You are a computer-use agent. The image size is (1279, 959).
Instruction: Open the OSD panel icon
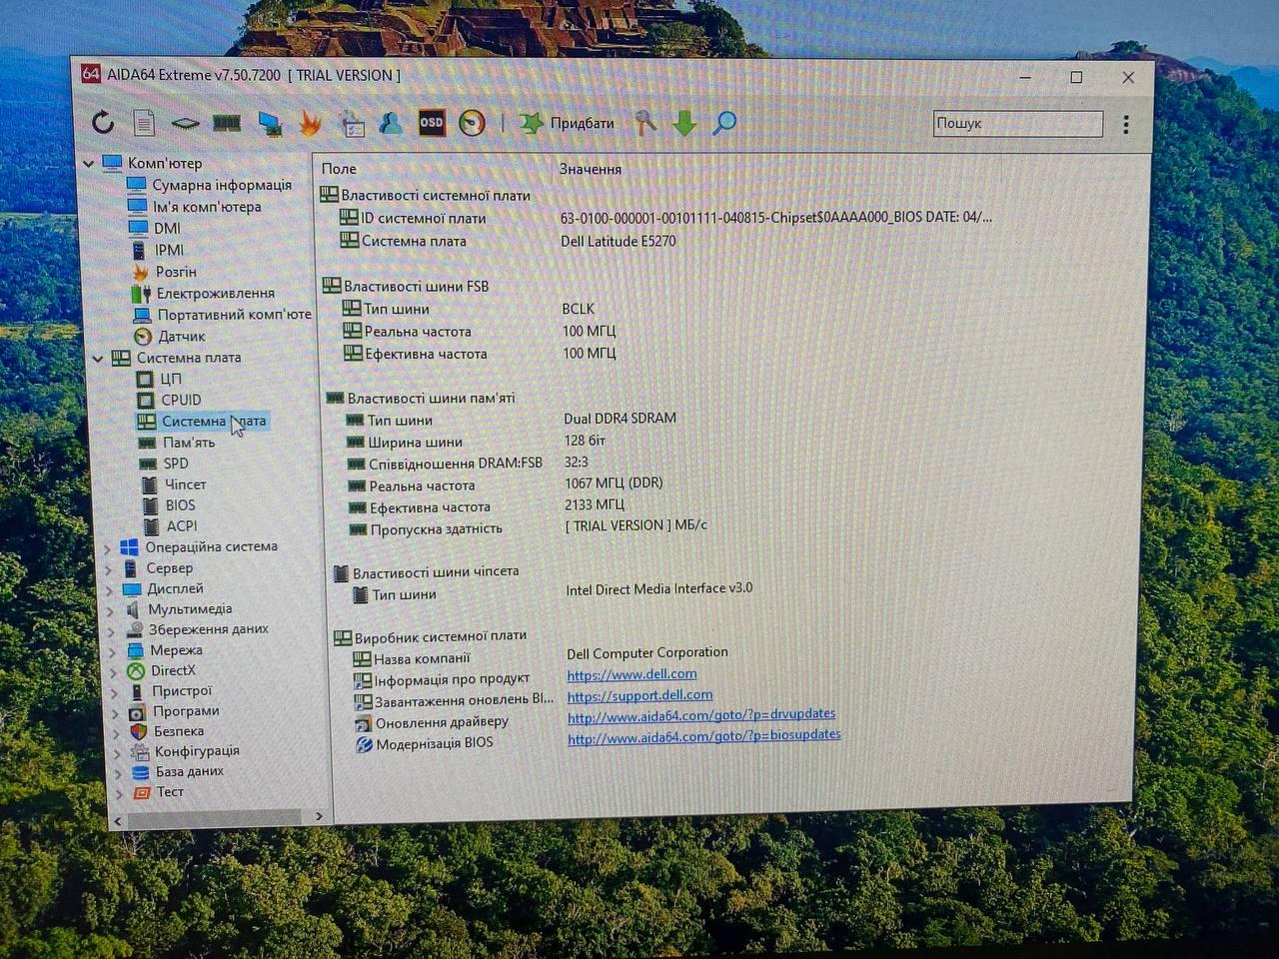tap(431, 123)
